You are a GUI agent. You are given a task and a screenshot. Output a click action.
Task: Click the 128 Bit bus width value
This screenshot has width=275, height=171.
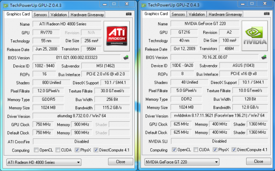tap(250, 99)
